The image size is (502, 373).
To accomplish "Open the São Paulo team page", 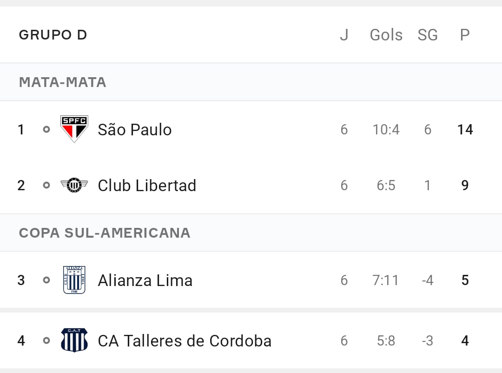I will [x=135, y=130].
